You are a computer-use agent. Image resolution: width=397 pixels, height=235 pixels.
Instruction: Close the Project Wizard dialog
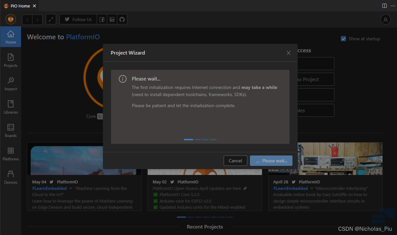(x=289, y=53)
